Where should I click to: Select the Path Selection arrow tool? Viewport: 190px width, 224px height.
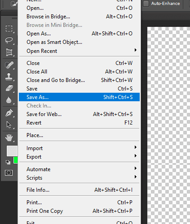(9, 125)
